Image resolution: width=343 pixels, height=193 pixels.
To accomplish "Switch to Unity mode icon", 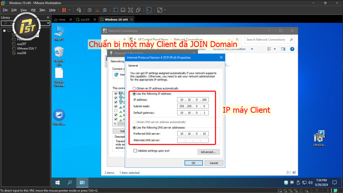I will (138, 10).
